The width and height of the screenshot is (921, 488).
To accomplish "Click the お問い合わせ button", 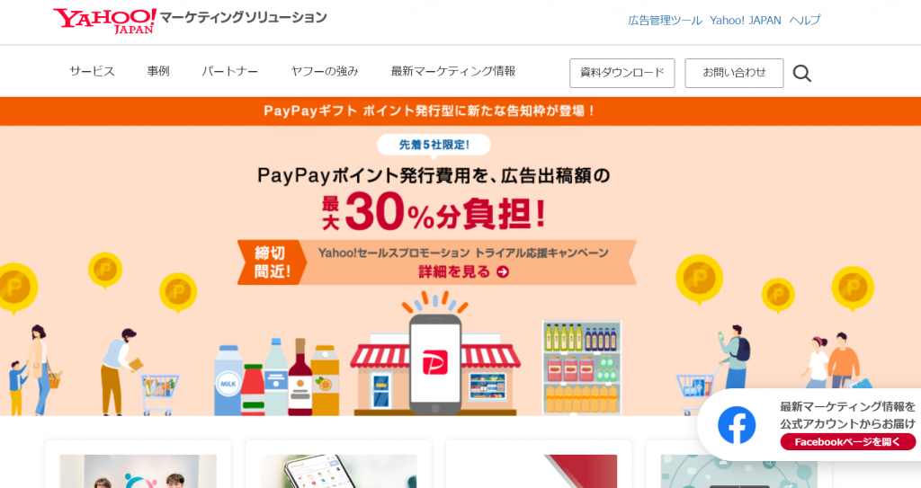I will [x=734, y=73].
